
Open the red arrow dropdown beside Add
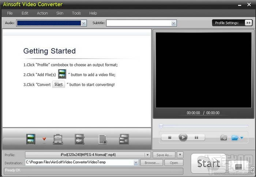pos(44,139)
